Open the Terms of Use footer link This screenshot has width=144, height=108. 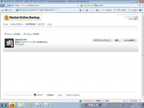point(50,95)
